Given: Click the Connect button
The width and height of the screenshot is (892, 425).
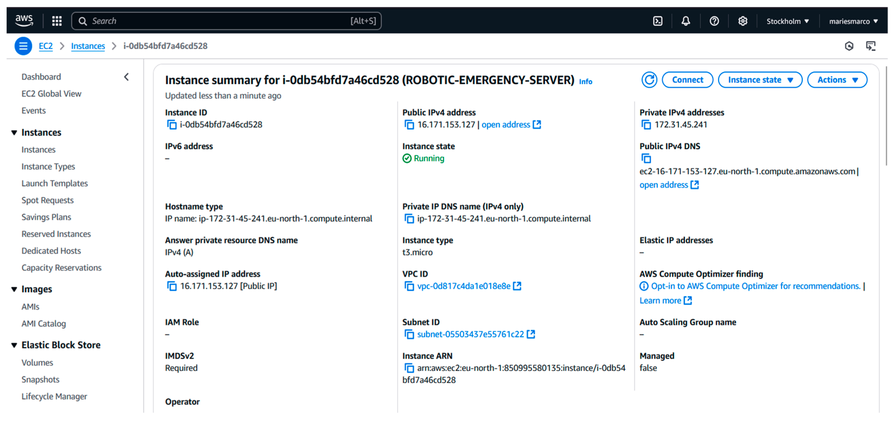Looking at the screenshot, I should pyautogui.click(x=687, y=80).
